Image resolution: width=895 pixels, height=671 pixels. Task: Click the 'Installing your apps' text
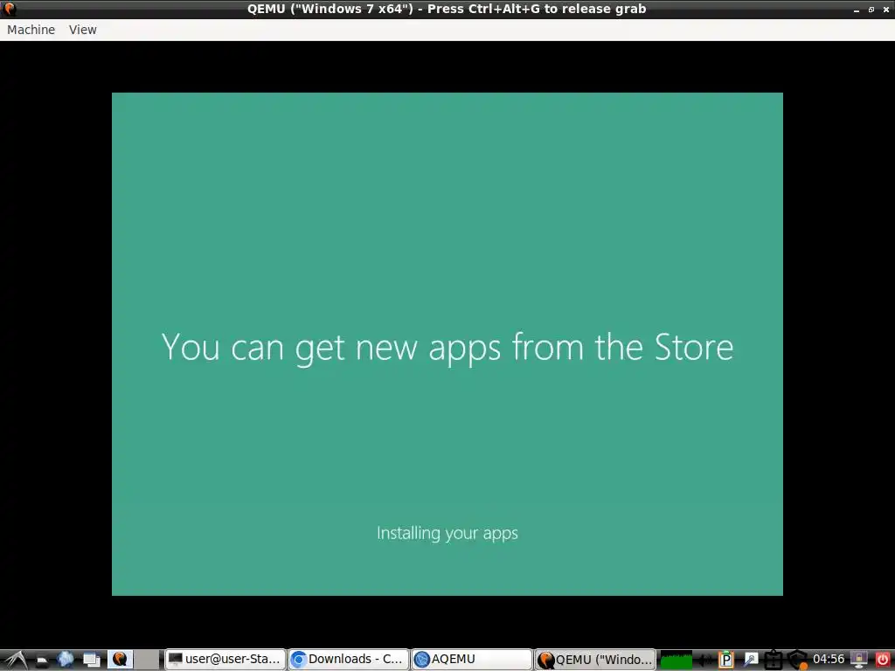coord(447,533)
